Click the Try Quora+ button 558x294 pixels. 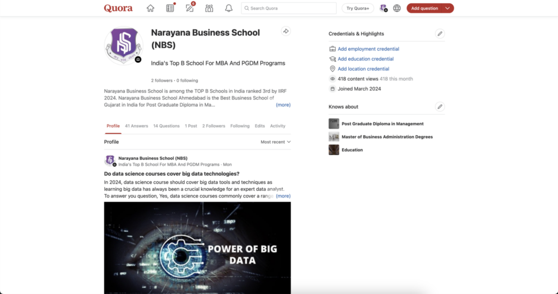pos(357,8)
